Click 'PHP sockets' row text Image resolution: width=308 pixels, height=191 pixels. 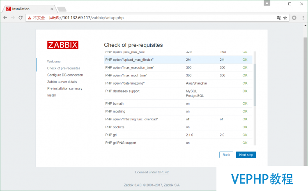click(x=115, y=127)
